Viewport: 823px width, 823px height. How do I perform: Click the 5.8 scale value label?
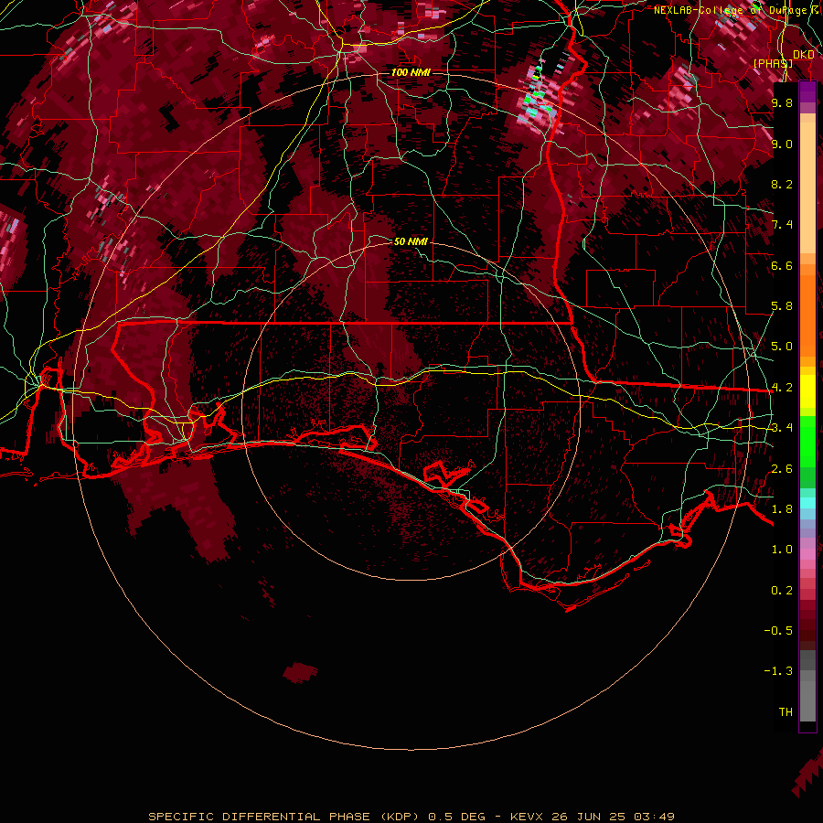(x=782, y=306)
